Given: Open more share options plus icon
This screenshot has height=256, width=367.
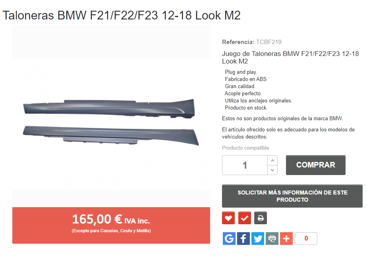Looking at the screenshot, I should (x=286, y=239).
